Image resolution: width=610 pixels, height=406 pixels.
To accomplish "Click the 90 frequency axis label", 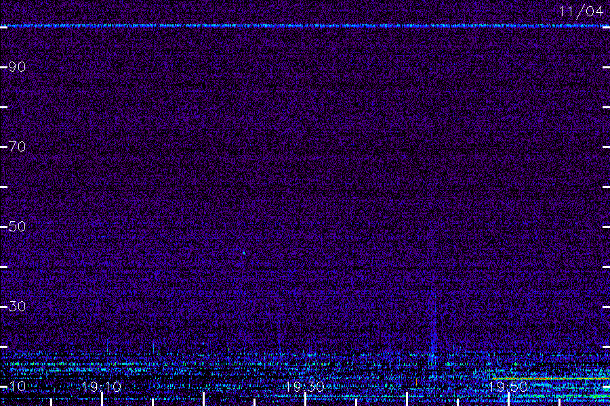I will pos(17,67).
